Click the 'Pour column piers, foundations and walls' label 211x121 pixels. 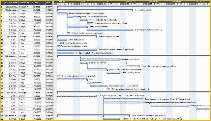tap(79, 76)
